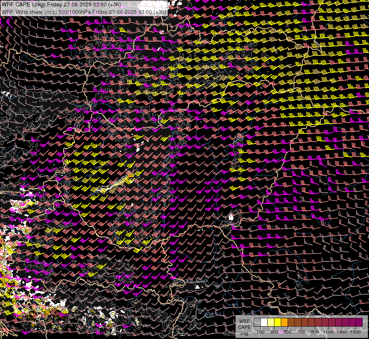The height and width of the screenshot is (339, 369).
Task: Click the WRF CAPE (J/kg) title line
Action: (61, 5)
